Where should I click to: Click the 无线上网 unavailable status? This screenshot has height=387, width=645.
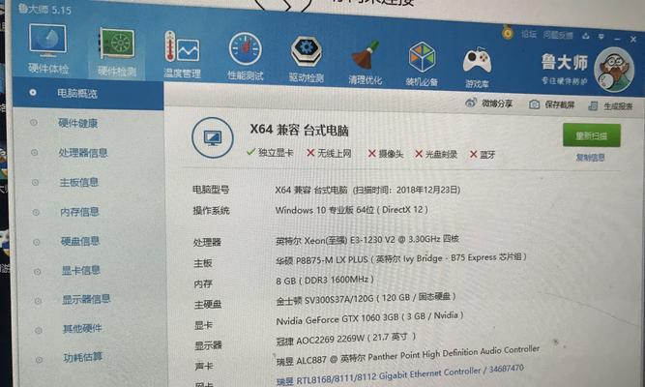click(x=329, y=153)
